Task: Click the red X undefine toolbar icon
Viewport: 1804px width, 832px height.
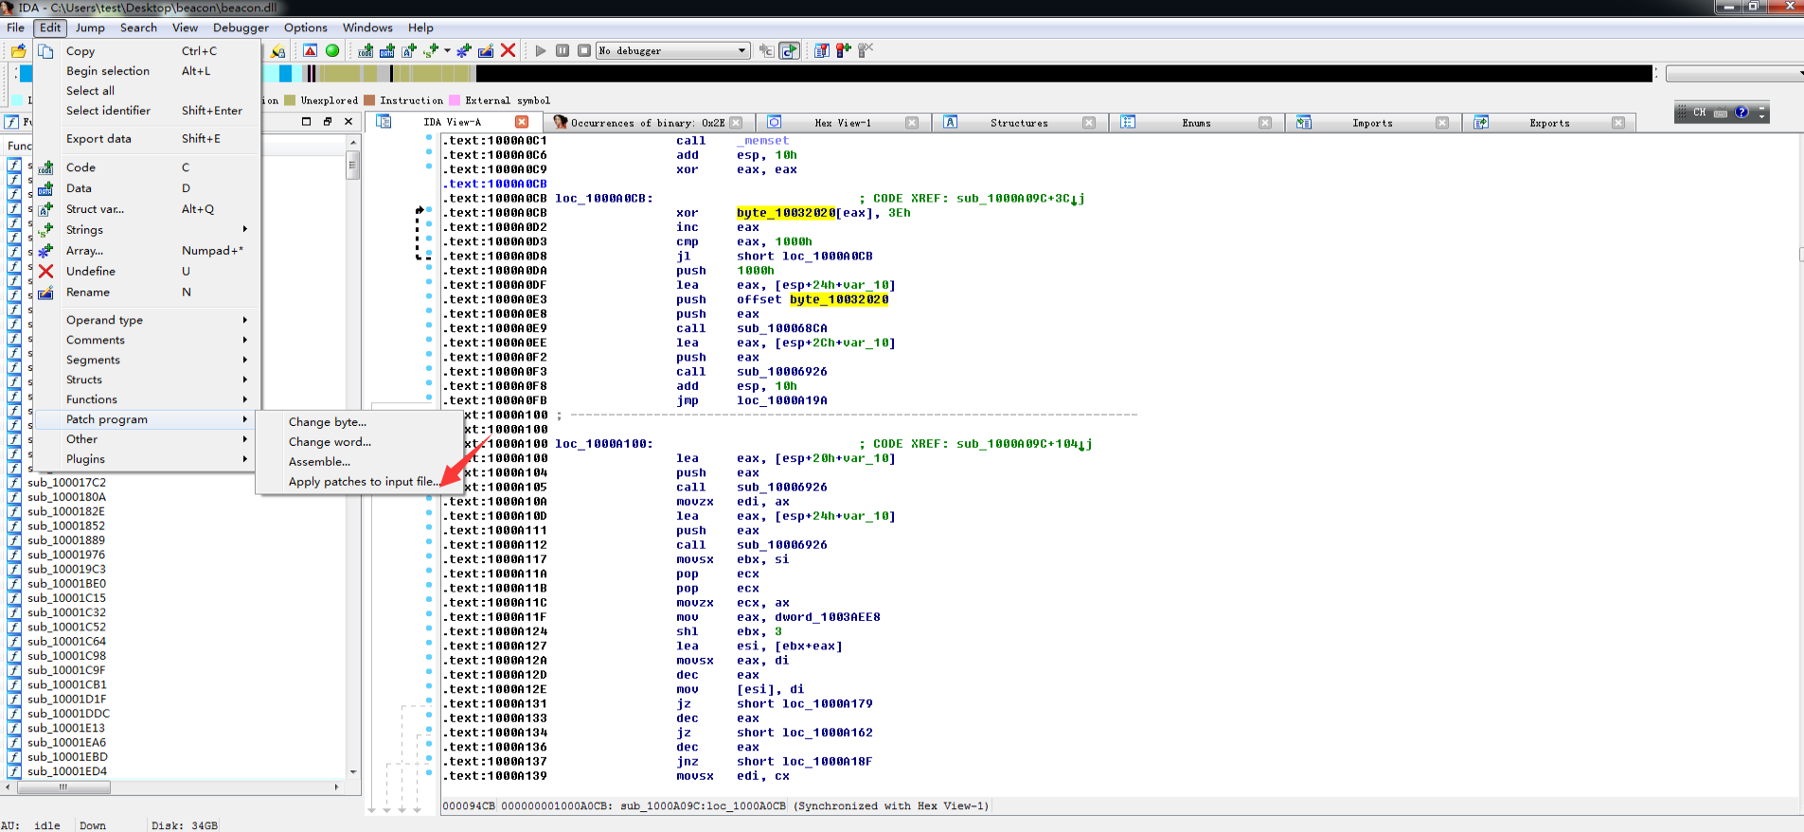Action: [x=509, y=51]
